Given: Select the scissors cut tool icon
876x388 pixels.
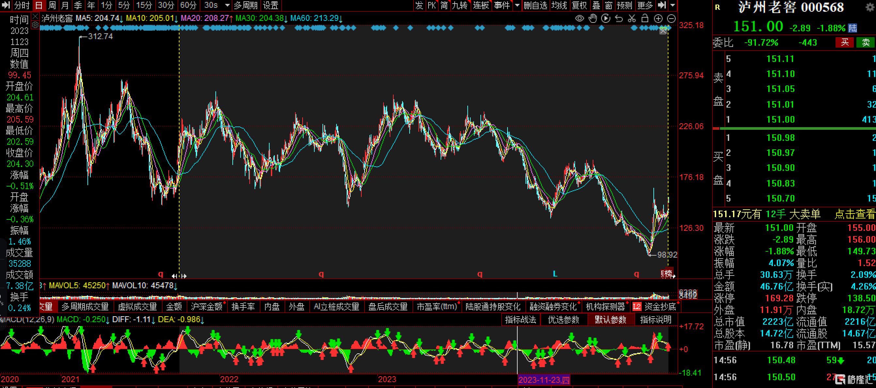Looking at the screenshot, I should coord(632,19).
